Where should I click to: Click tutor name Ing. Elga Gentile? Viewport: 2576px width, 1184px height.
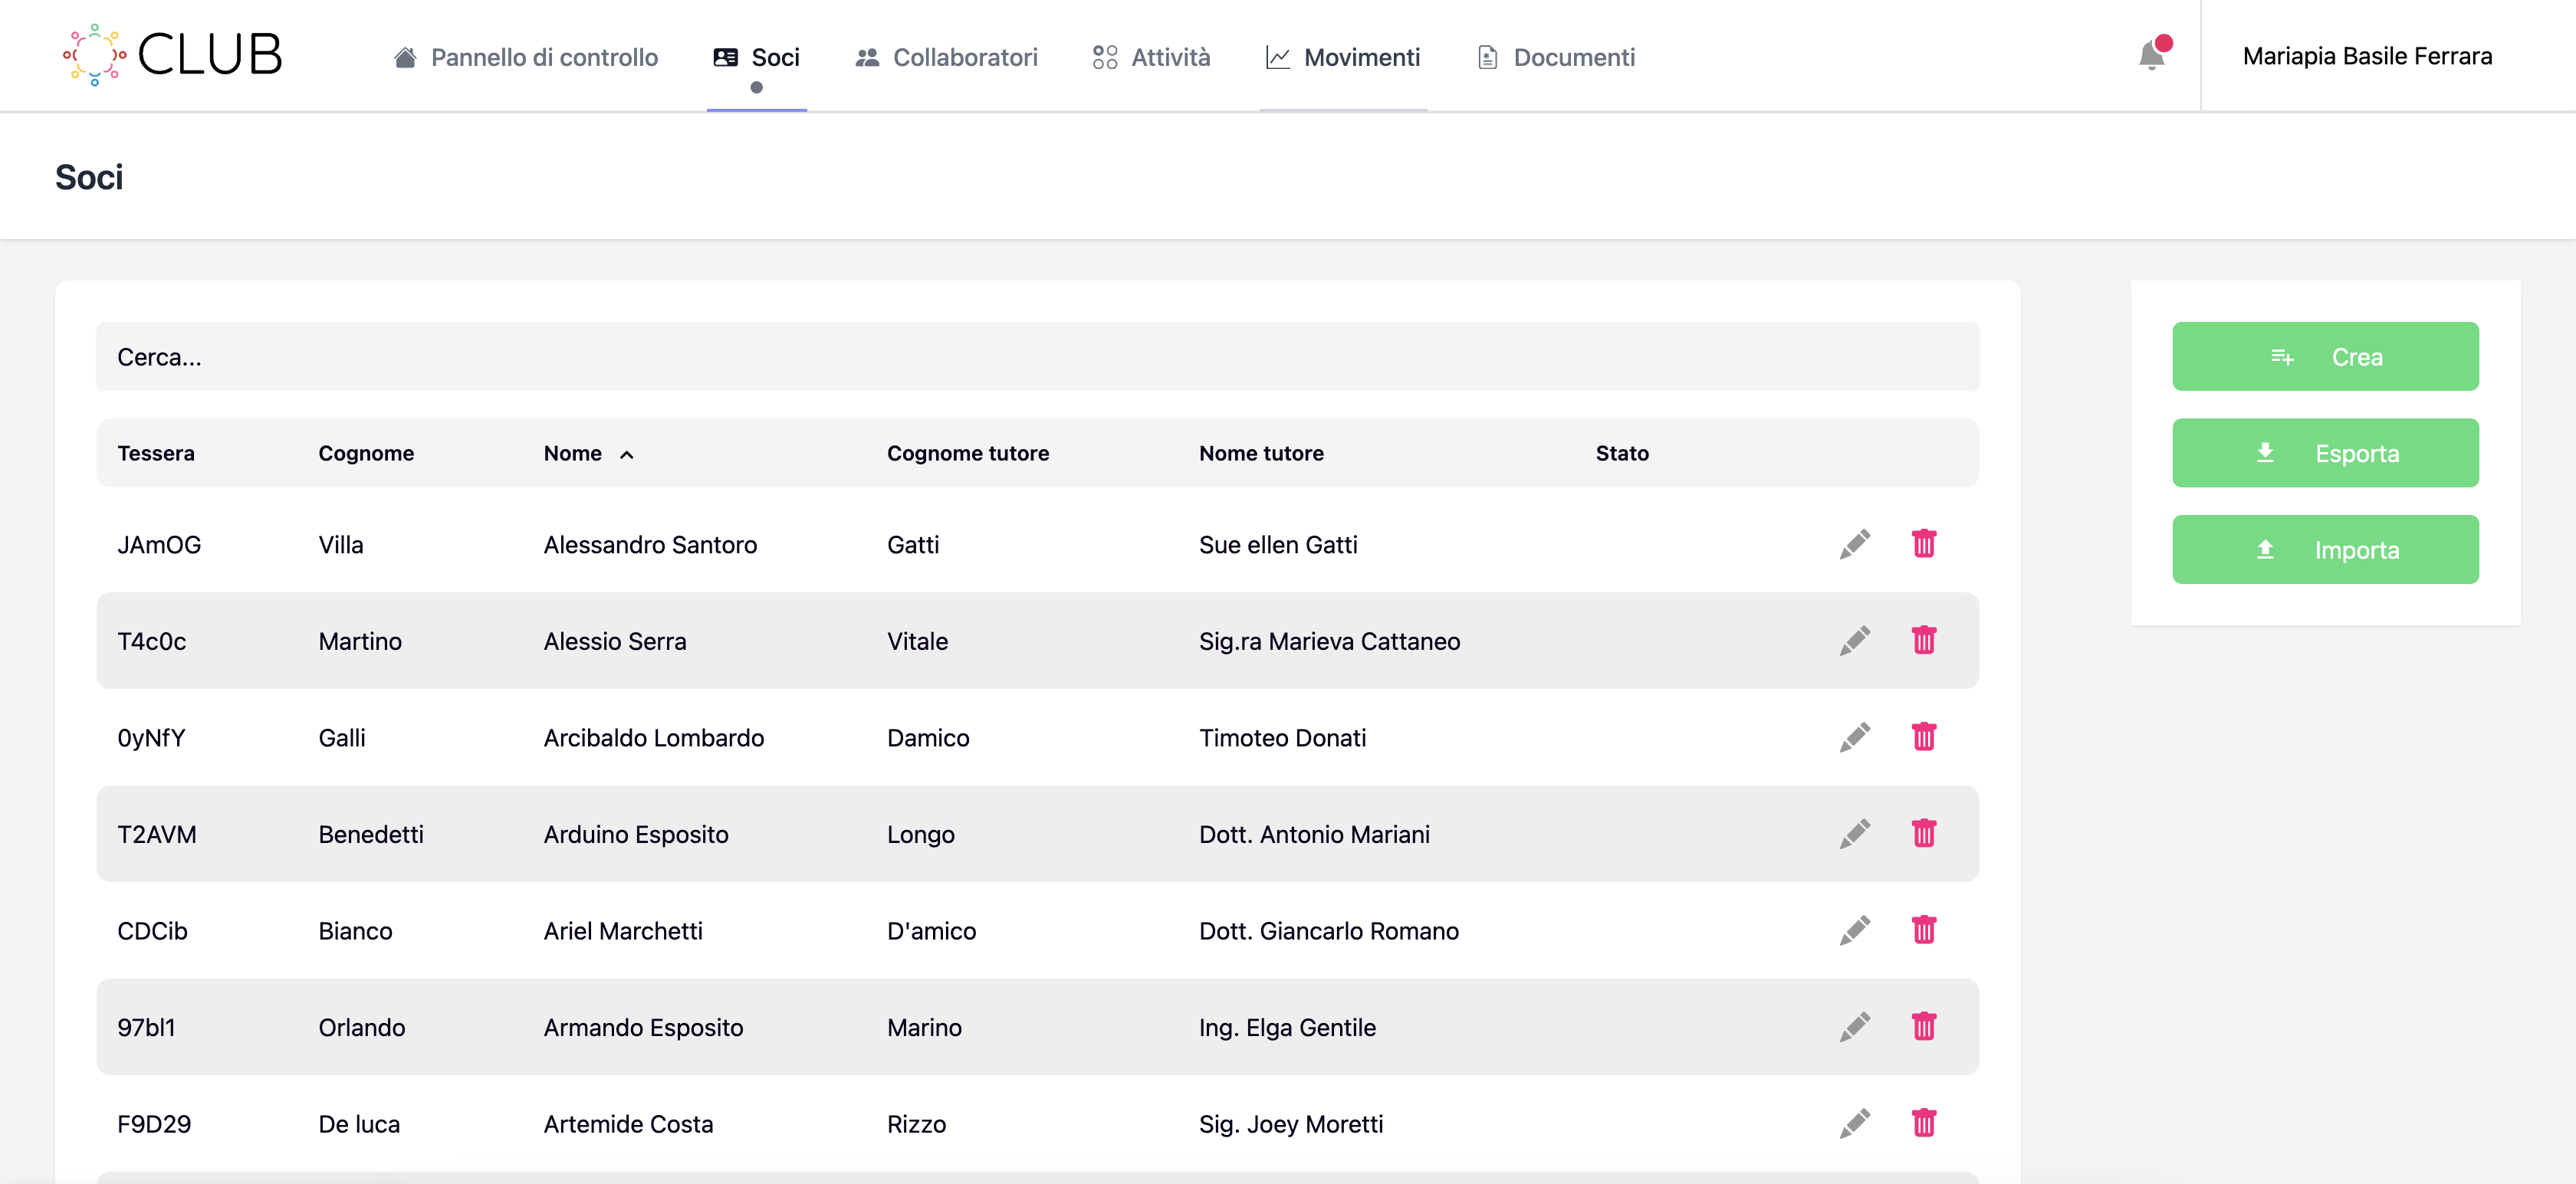pyautogui.click(x=1287, y=1027)
